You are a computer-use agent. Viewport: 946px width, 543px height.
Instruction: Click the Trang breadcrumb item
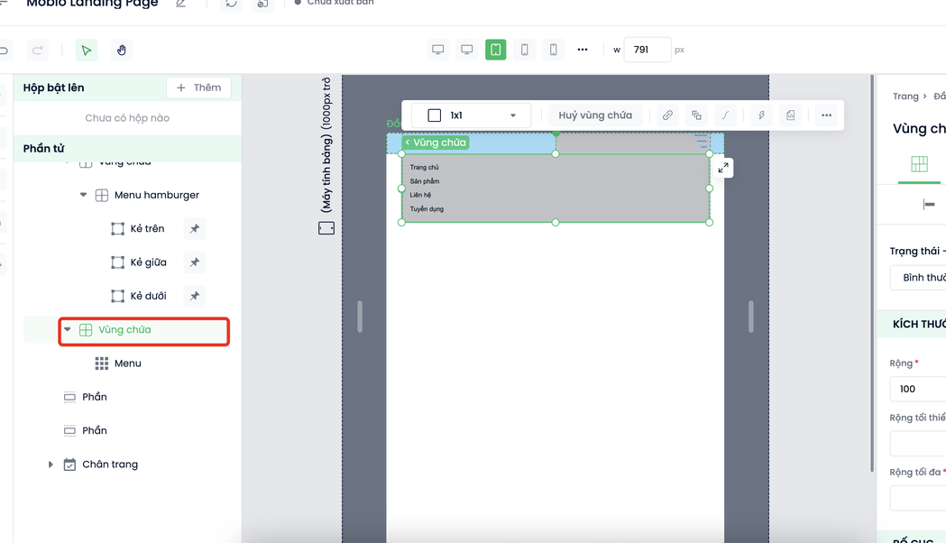click(905, 97)
